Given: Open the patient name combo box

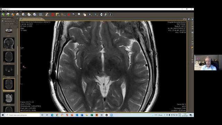Looking at the screenshot, I should pos(11,21).
